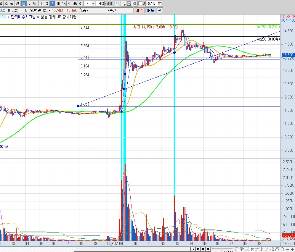Viewport: 295px width, 252px height.
Task: Click the 11,663 trend line start handle
Action: (x=78, y=106)
